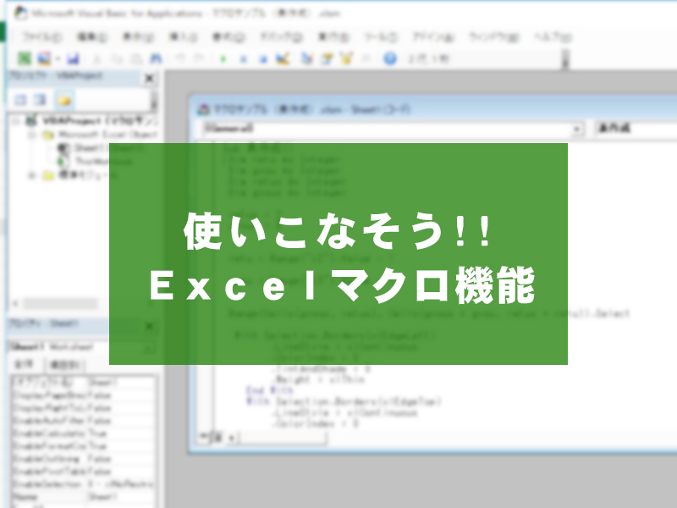677x508 pixels.
Task: Toggle Design Mode in the toolbar
Action: pos(282,58)
